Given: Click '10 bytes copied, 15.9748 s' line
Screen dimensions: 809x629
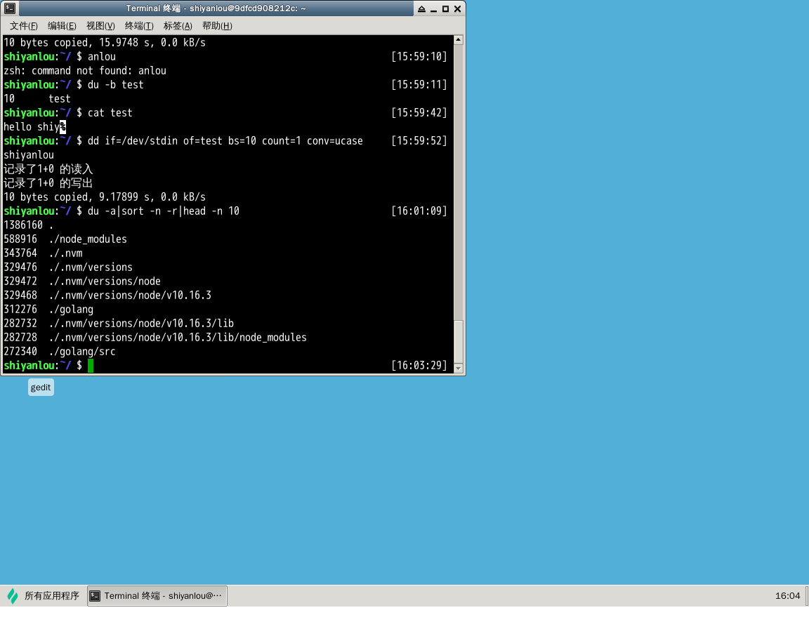Looking at the screenshot, I should click(x=105, y=42).
